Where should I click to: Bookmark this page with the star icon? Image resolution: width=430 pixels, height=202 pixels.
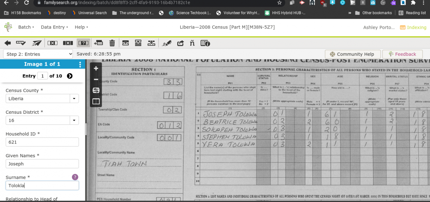279,3
